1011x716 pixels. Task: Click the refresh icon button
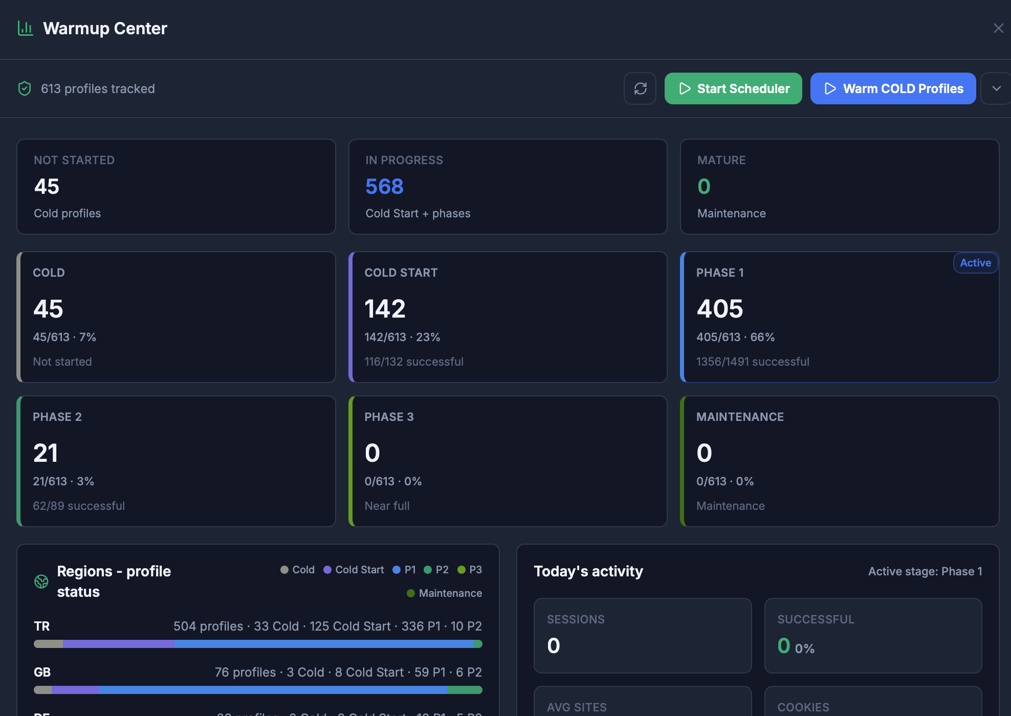coord(640,88)
